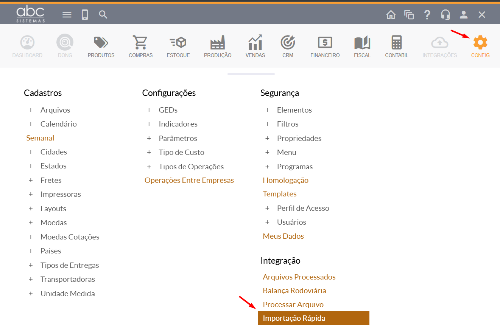Viewport: 500px width, 329px height.
Task: Expand the Moedas Cotações item
Action: point(31,237)
